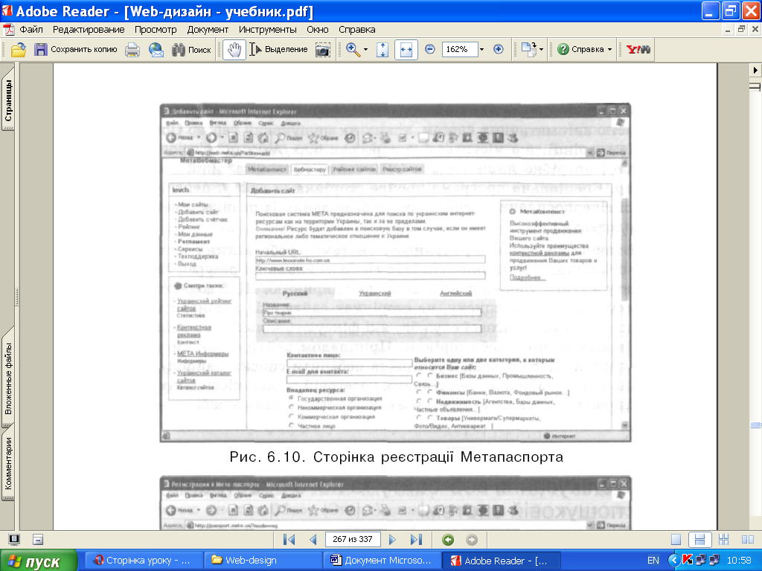Click the right-side pane expander arrow
The width and height of the screenshot is (762, 571).
coord(755,70)
